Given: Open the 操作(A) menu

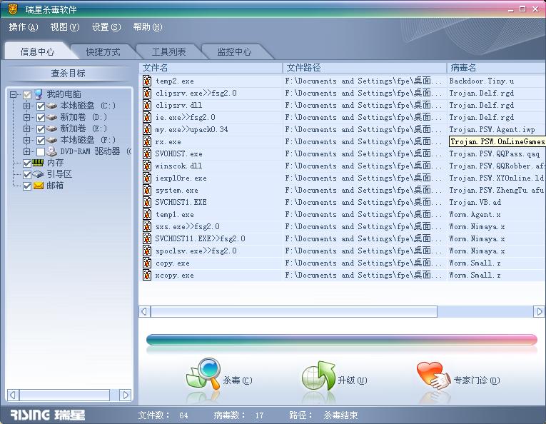Looking at the screenshot, I should [24, 27].
